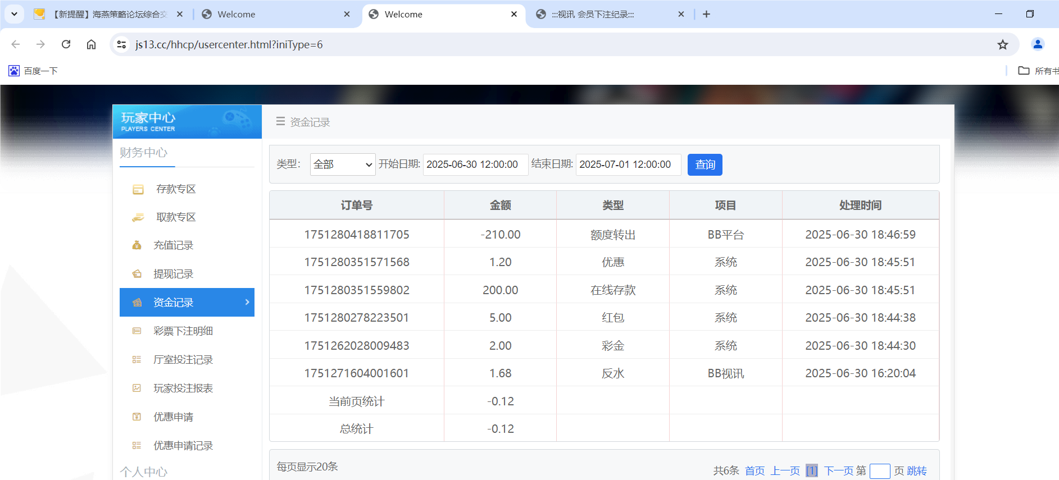Screen dimensions: 1059x480
Task: Click the blue 查询 button
Action: [x=705, y=164]
